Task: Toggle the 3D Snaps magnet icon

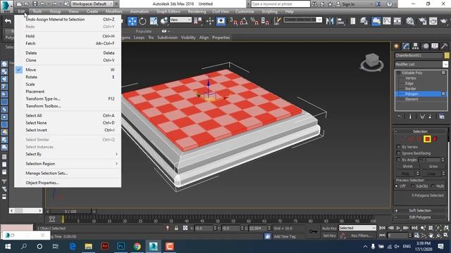Action: pyautogui.click(x=233, y=21)
